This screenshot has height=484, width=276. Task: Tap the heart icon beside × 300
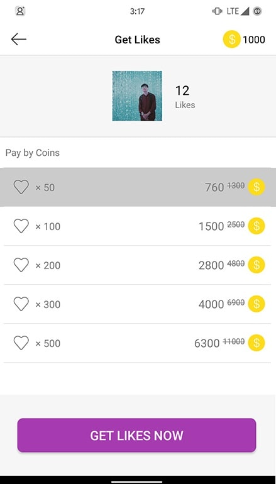coord(21,304)
